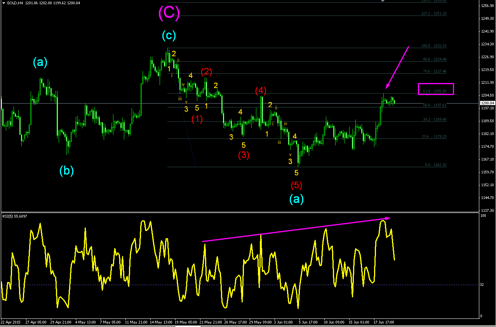This screenshot has height=327, width=496.
Task: Click Fibonacci level 0.0 - 1162.92
Action: [435, 165]
